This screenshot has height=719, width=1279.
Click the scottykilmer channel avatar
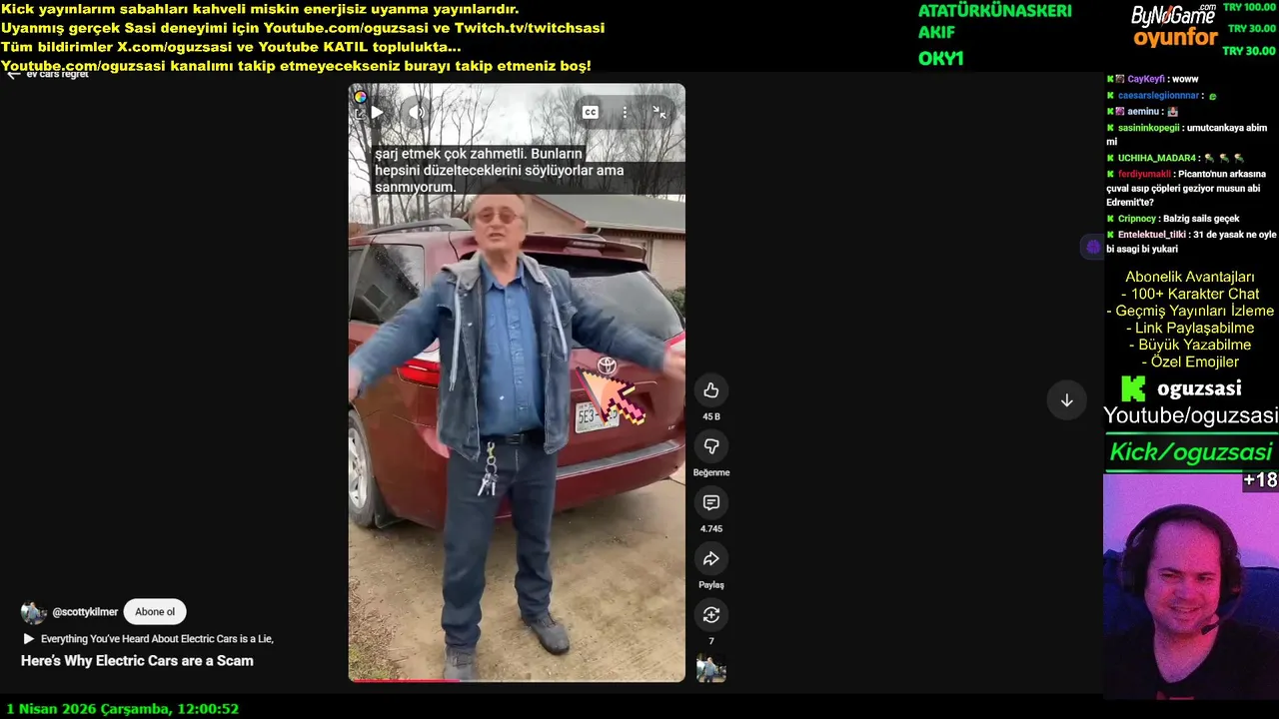coord(34,612)
